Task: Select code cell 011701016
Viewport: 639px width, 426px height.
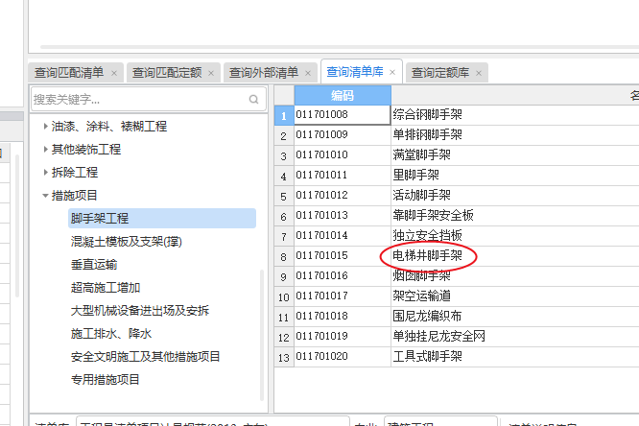Action: (343, 276)
